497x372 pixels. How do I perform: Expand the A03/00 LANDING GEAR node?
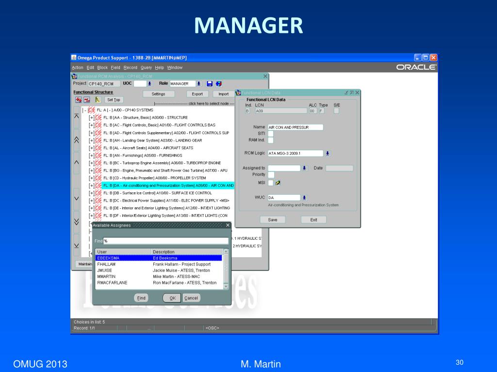pos(92,140)
